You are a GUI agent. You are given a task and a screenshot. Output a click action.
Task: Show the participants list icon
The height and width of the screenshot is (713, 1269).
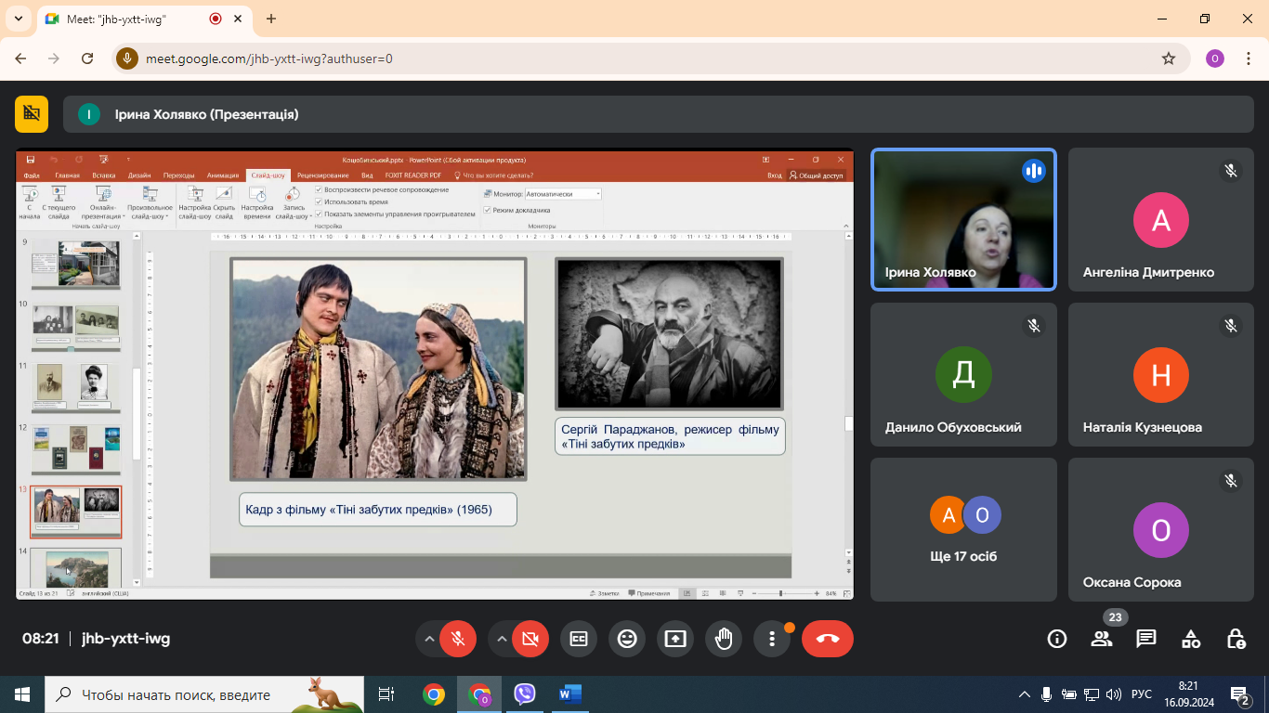(1102, 639)
